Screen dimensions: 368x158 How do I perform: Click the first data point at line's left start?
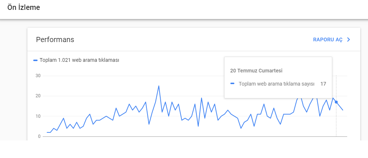47,132
